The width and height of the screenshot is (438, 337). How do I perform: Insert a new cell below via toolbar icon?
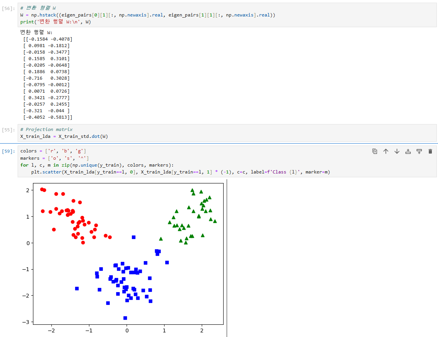(419, 151)
